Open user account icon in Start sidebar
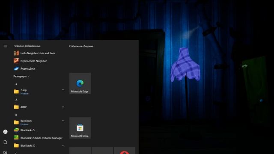The height and width of the screenshot is (154, 274). tap(5, 132)
